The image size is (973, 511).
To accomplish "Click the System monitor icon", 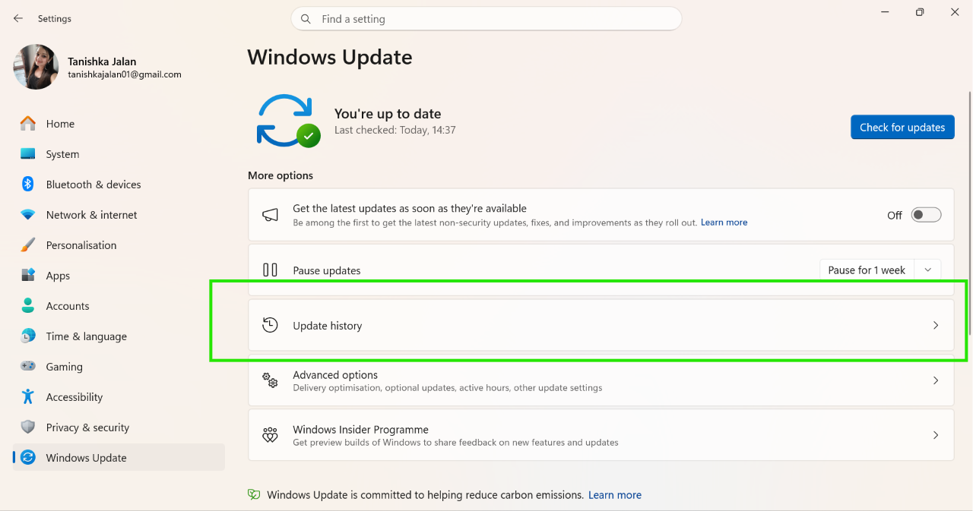I will click(x=28, y=154).
